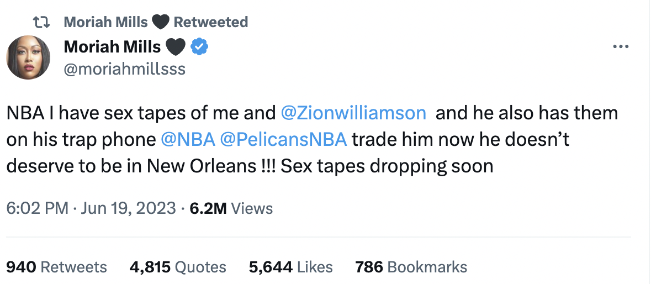
Task: Show the 940 Retweets list
Action: 56,267
